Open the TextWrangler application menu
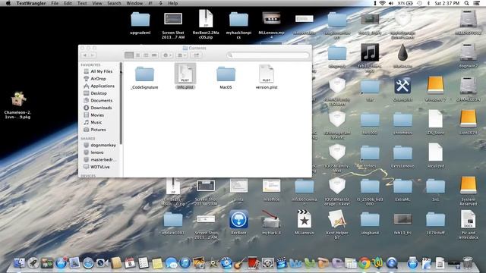Image resolution: width=486 pixels, height=273 pixels. (x=31, y=3)
